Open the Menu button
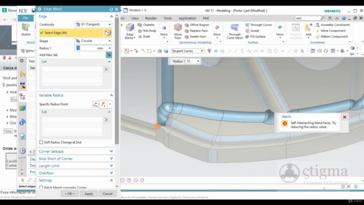Viewport: 364px width, 205px height. point(27,51)
